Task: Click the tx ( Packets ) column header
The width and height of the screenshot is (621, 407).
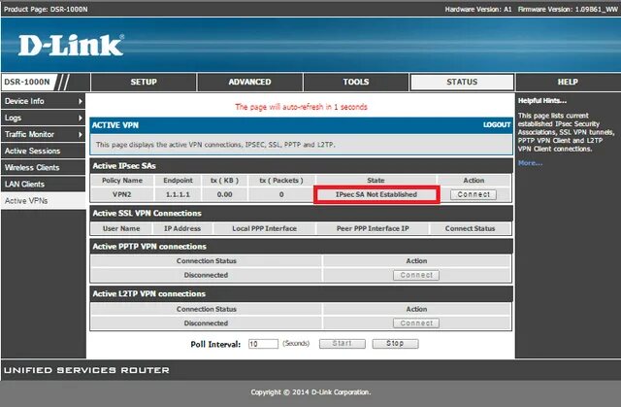Action: 281,181
